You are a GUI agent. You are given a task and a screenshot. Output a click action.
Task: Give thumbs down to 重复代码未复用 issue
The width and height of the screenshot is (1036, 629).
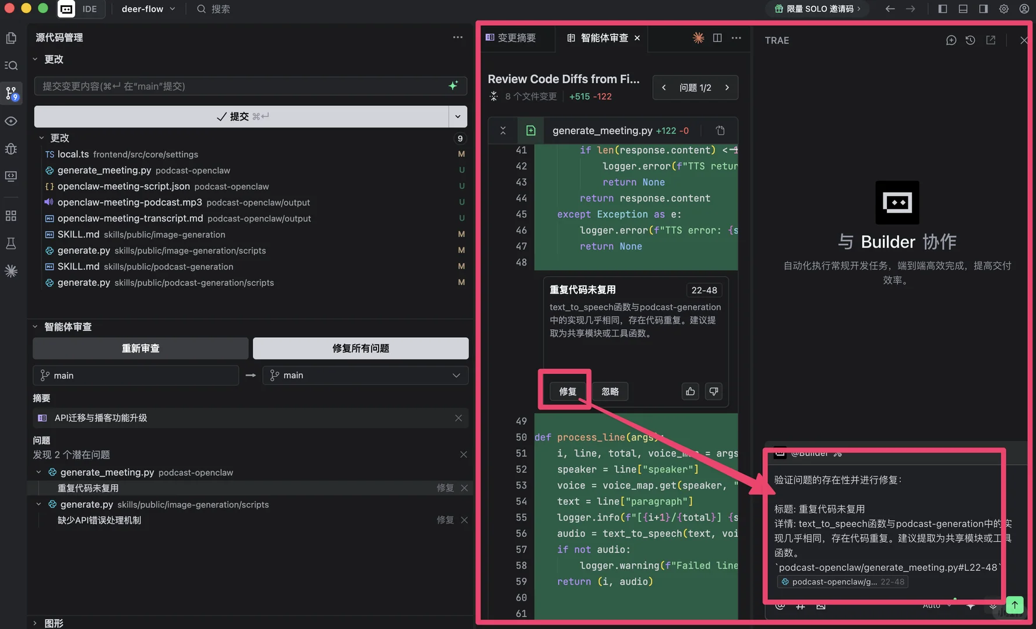(x=714, y=391)
